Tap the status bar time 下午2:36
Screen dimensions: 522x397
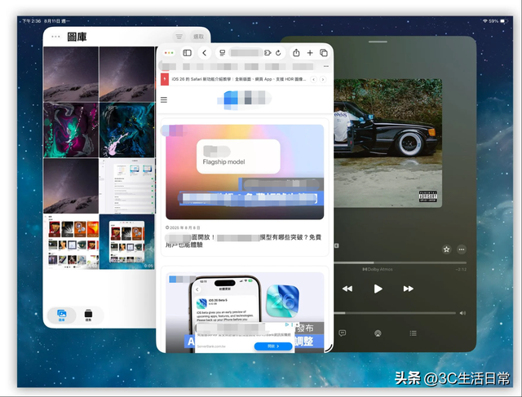(31, 21)
